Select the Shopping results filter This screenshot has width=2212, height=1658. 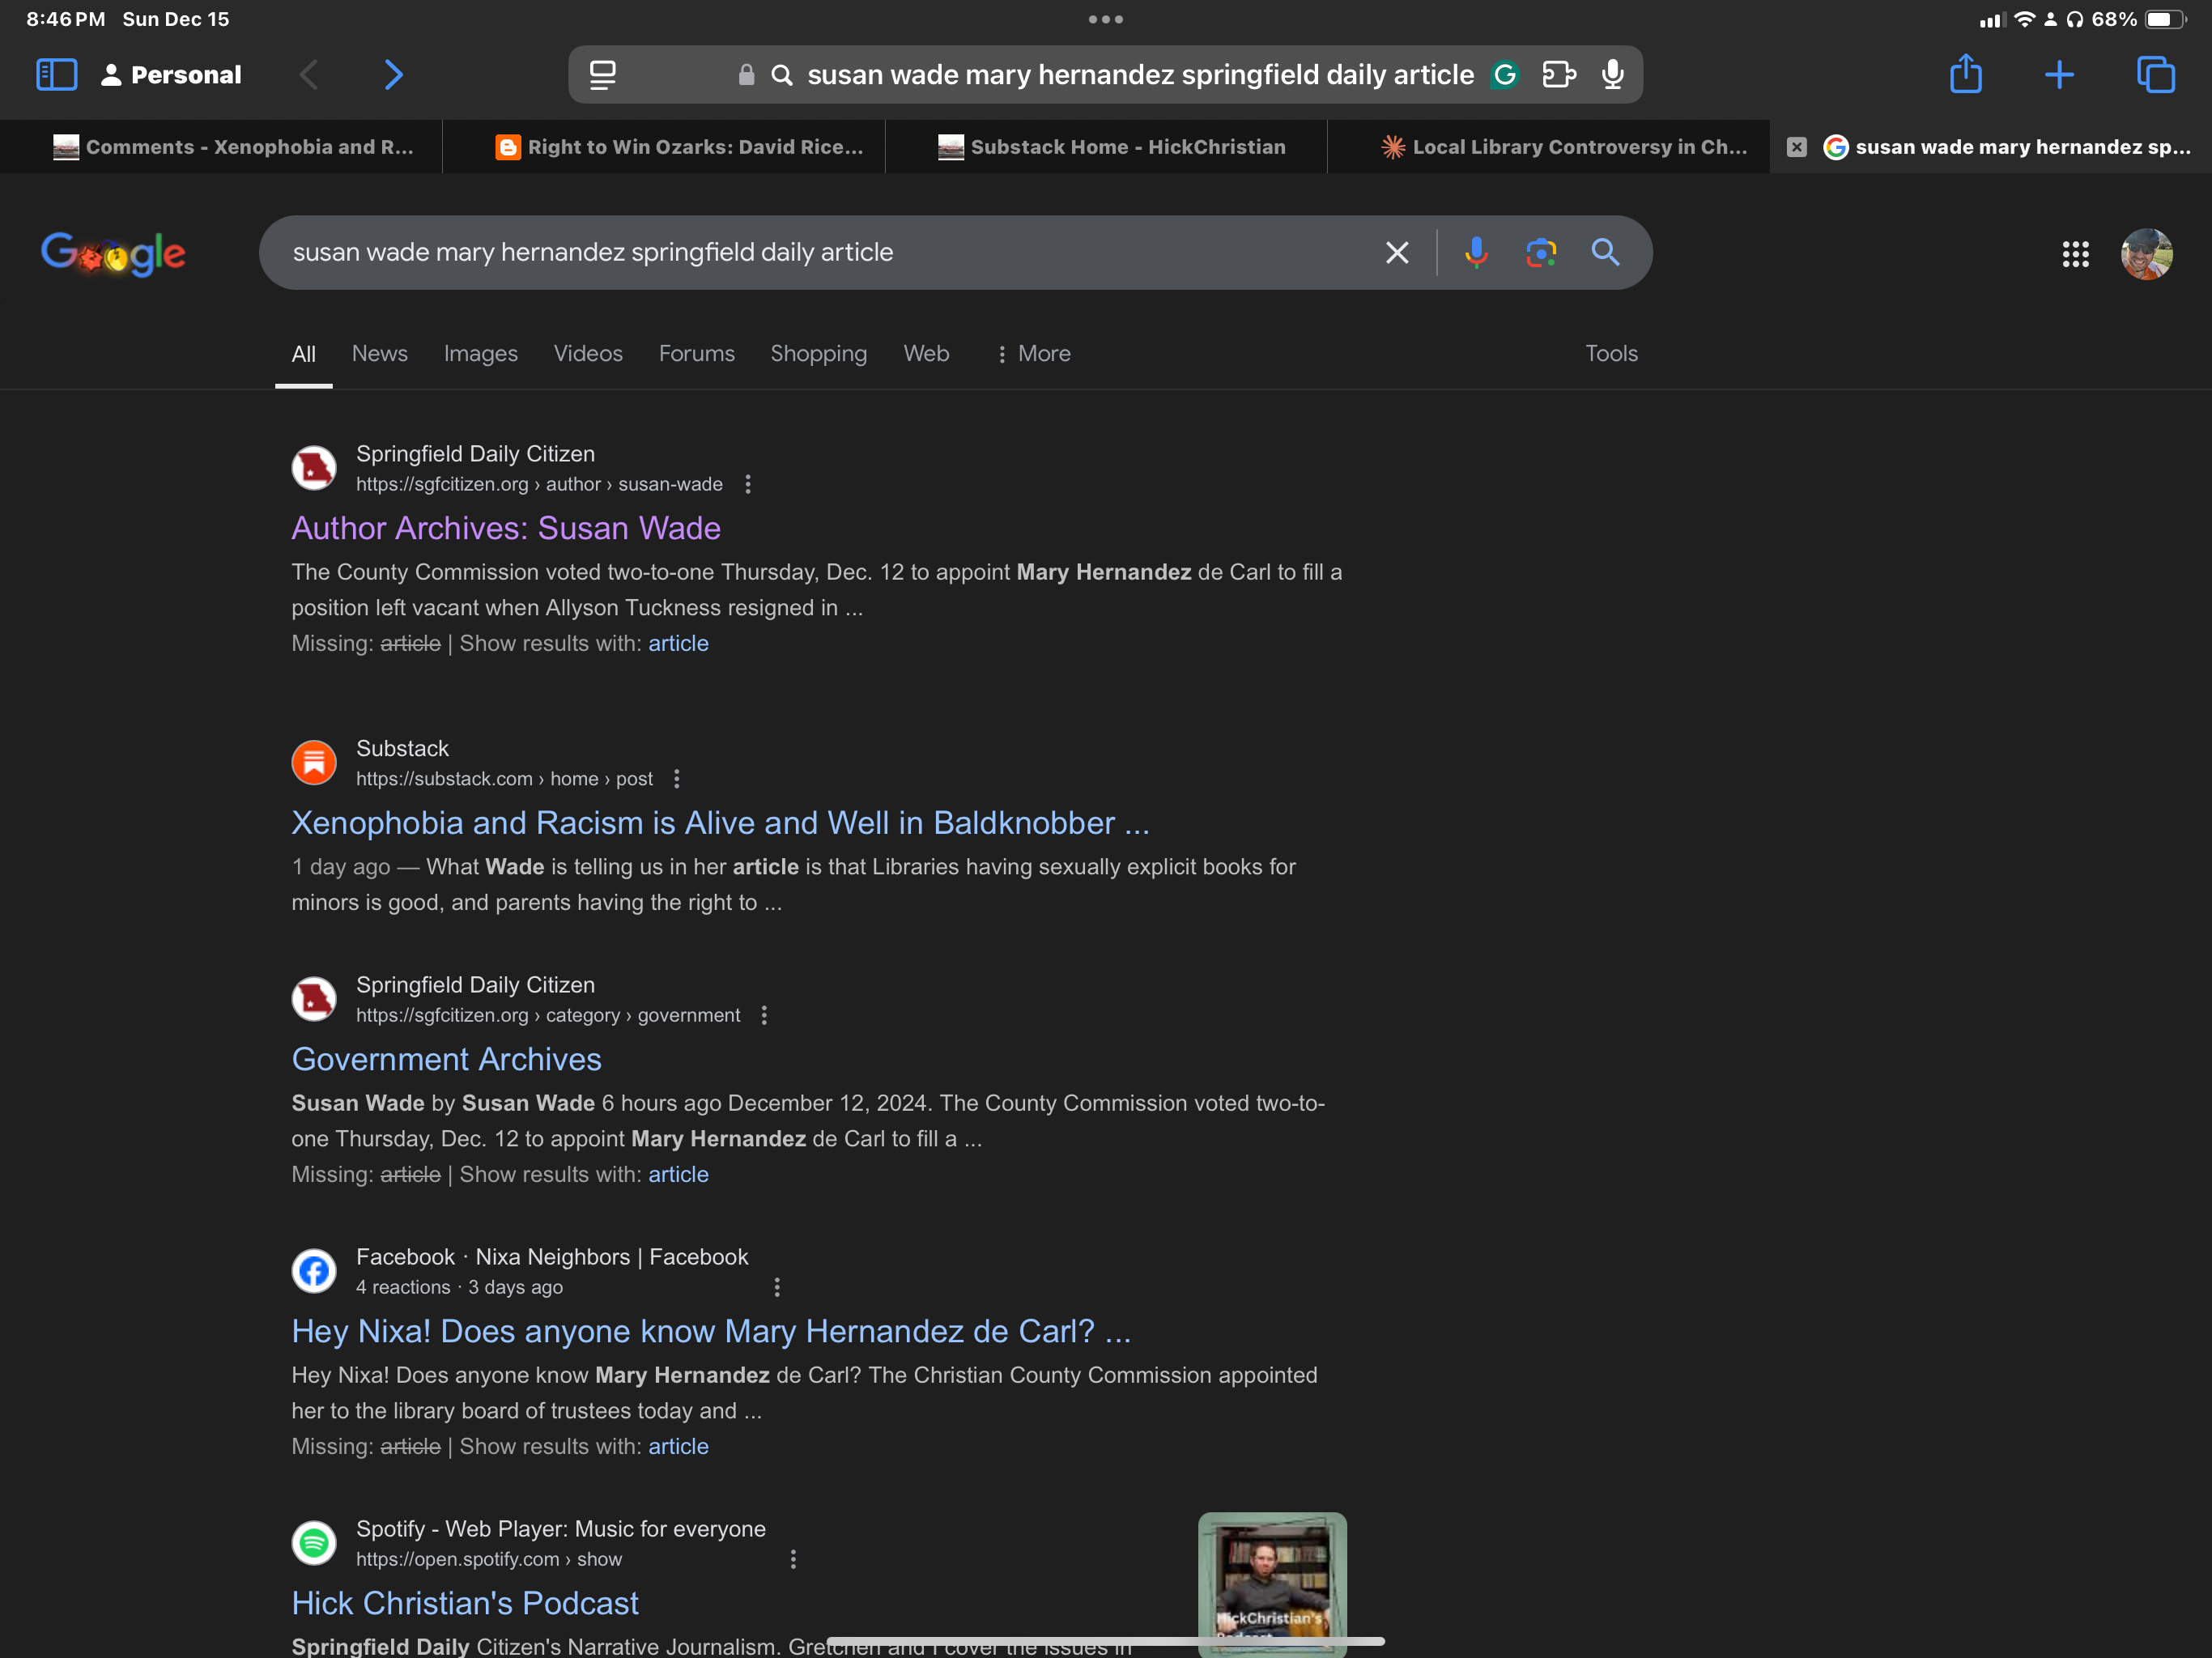(819, 354)
